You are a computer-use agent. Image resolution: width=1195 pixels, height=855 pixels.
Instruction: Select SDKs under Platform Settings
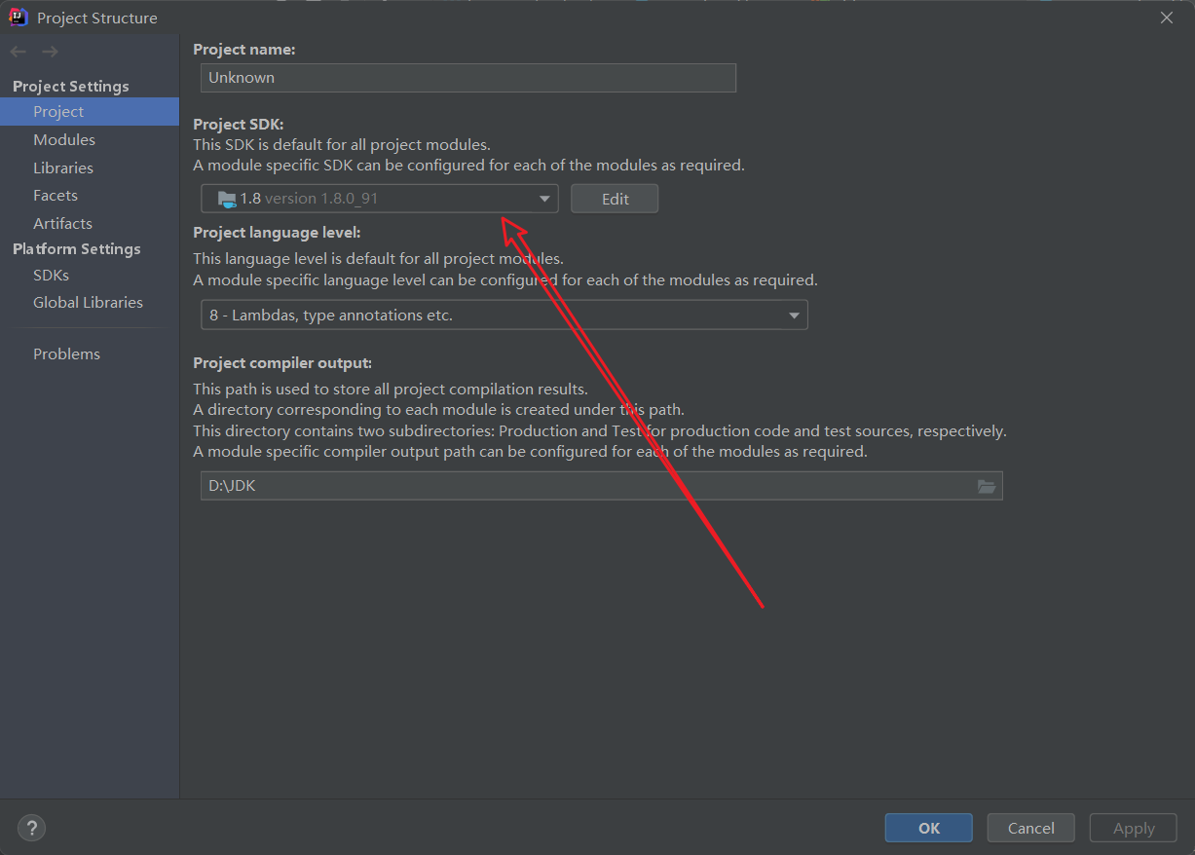51,275
